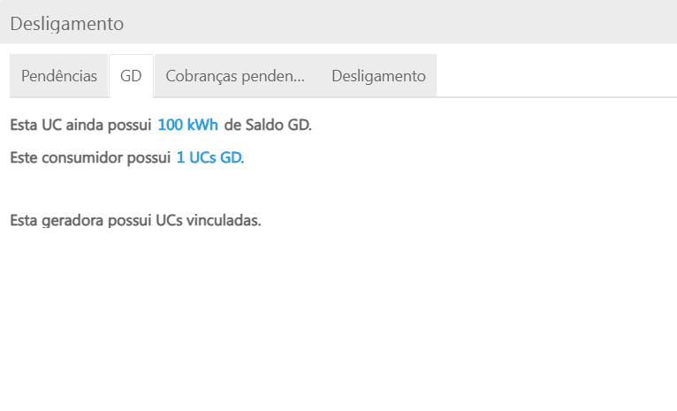Click the 'kWh' unit in blue link
The width and height of the screenshot is (677, 411).
[202, 125]
